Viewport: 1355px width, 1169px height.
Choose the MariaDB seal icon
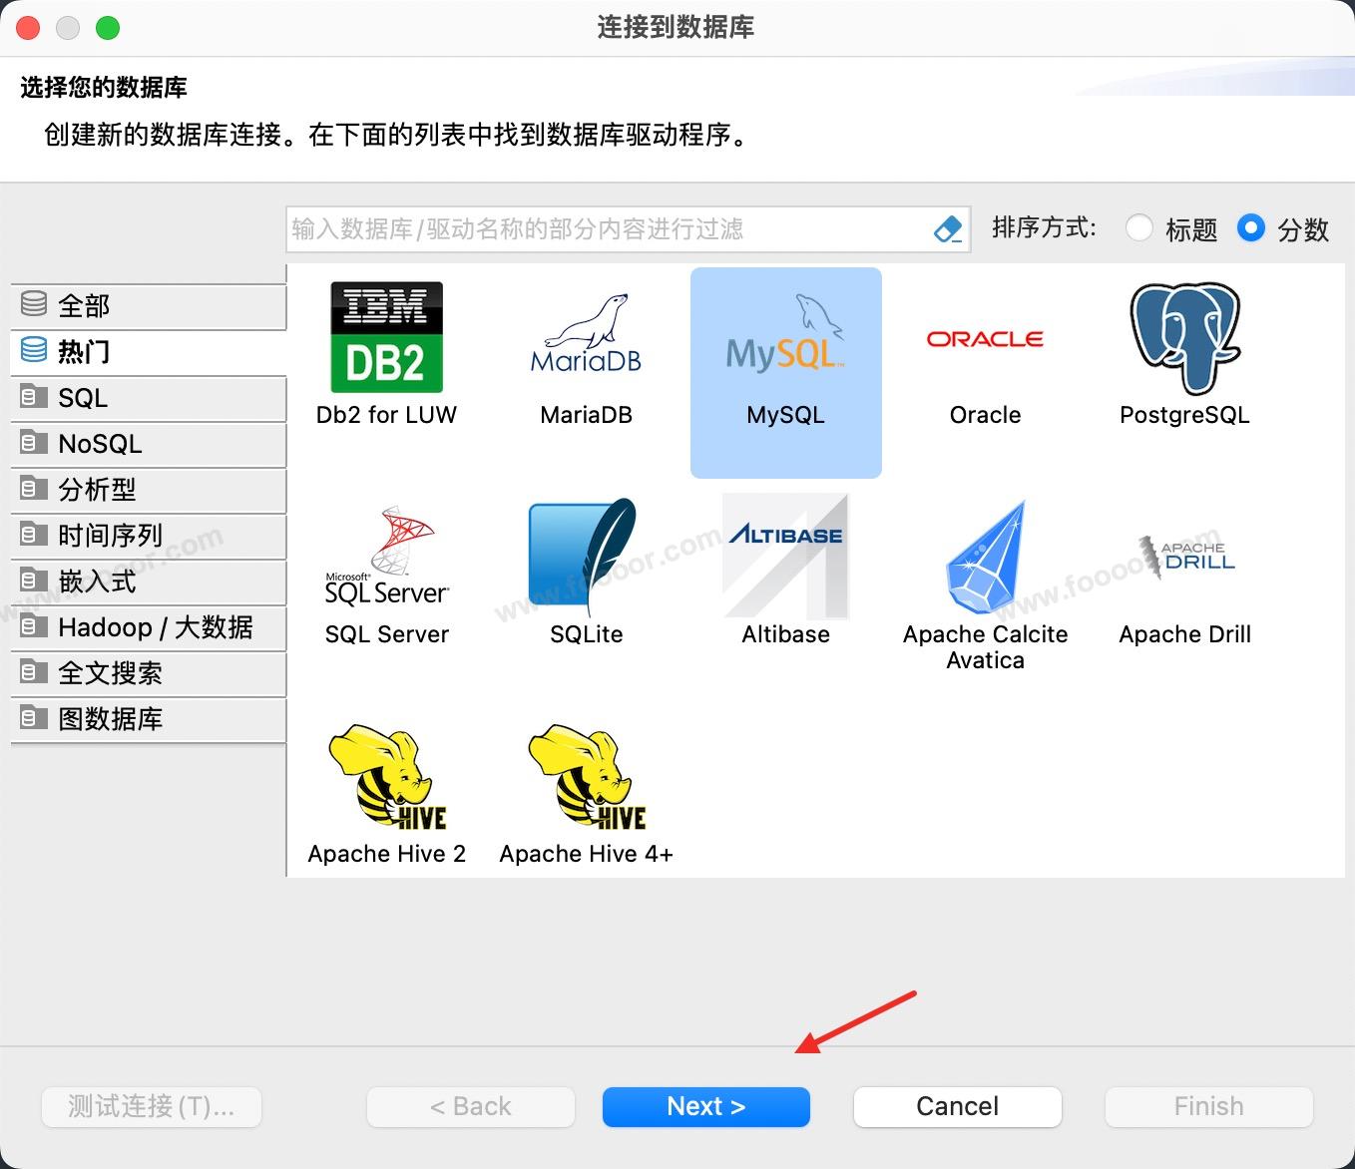click(x=586, y=336)
